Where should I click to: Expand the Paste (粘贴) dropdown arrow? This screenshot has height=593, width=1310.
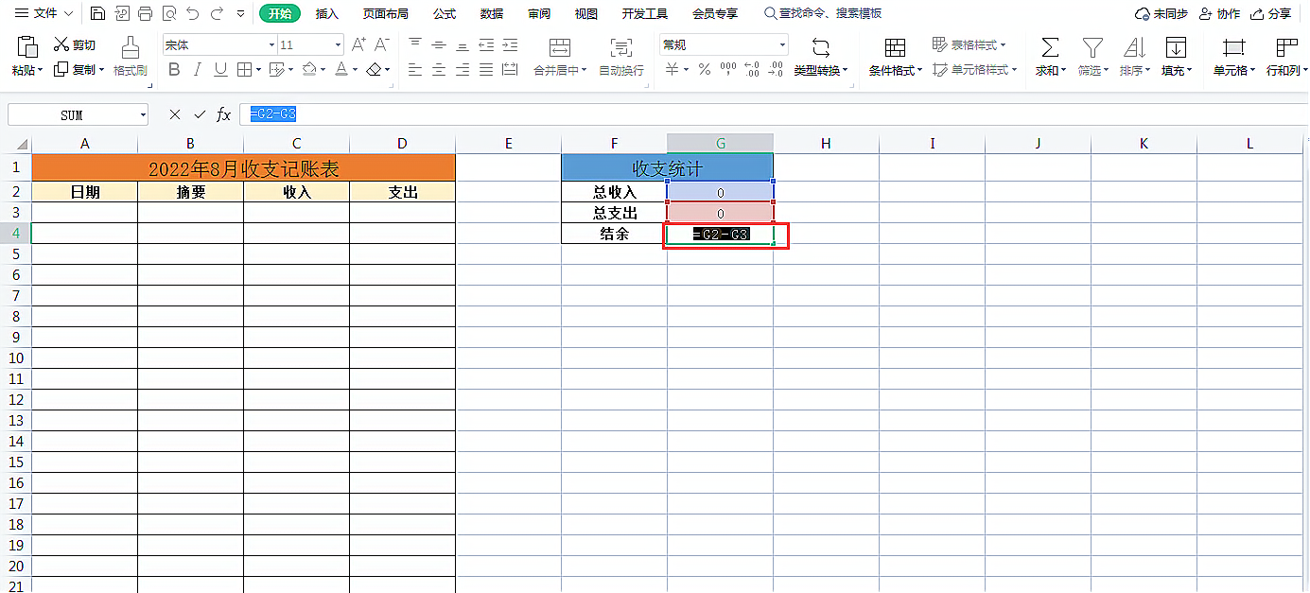(39, 70)
